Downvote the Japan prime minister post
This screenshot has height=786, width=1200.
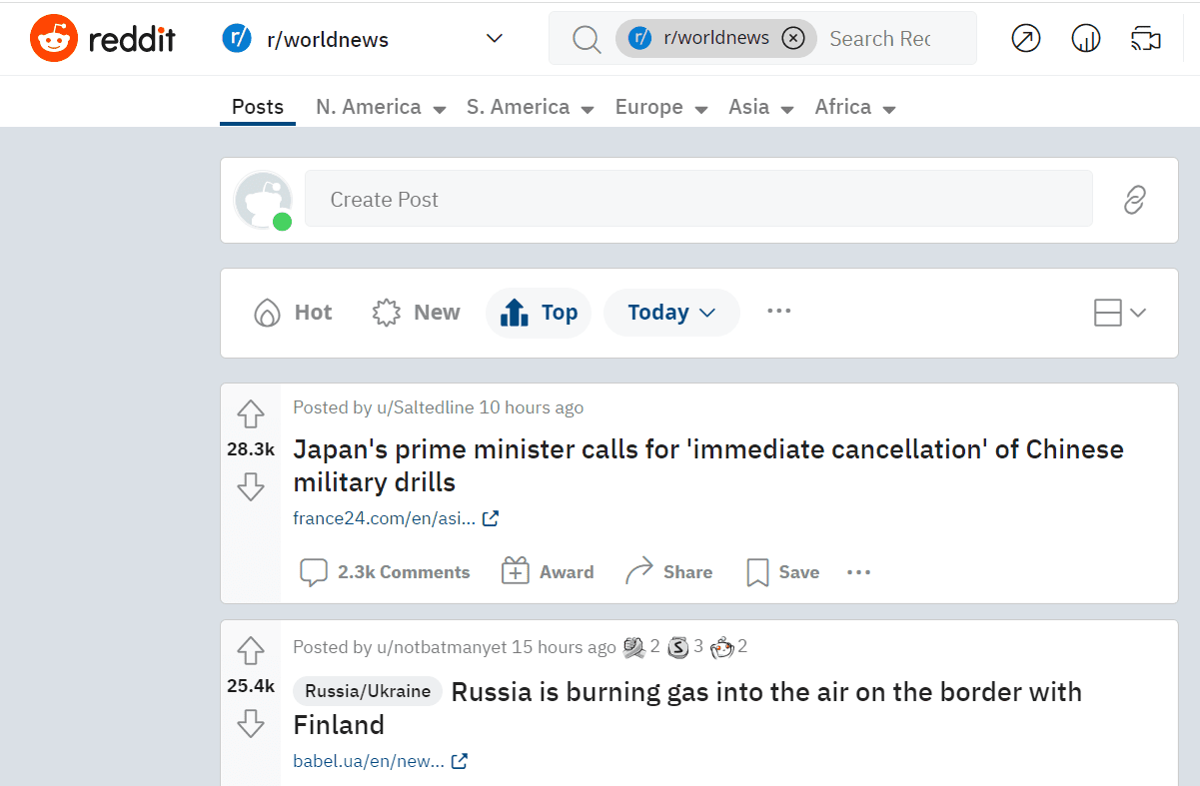(x=250, y=486)
